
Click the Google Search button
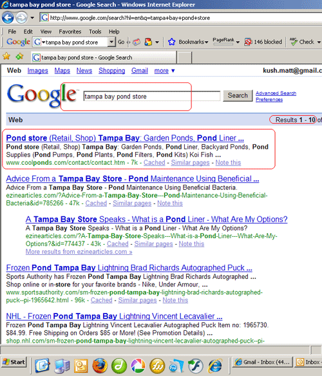(238, 96)
